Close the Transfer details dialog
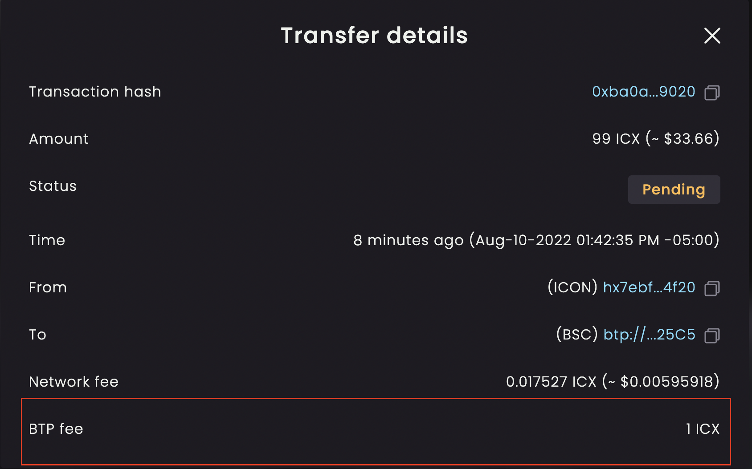 click(712, 36)
